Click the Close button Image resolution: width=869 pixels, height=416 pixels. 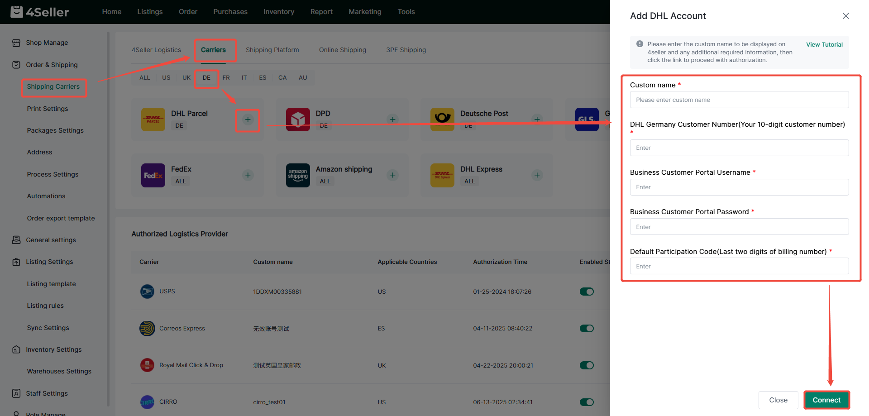click(778, 400)
